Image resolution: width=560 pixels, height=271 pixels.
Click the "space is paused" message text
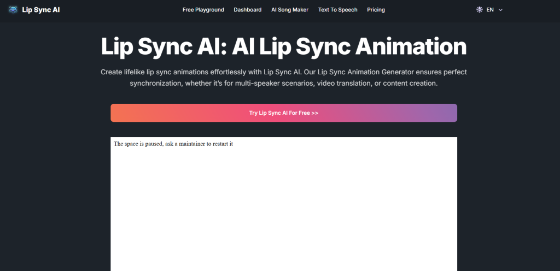pos(173,144)
